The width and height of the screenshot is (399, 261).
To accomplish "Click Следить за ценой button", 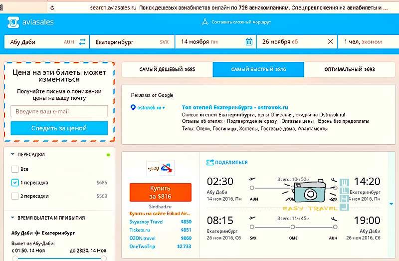I will (59, 128).
